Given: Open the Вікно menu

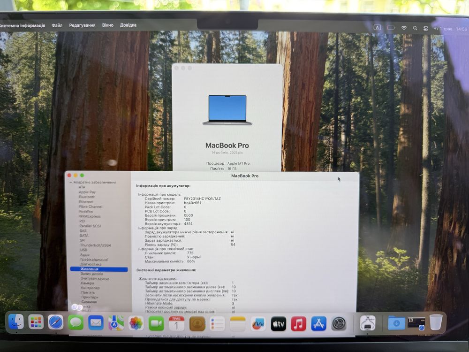Looking at the screenshot, I should point(108,25).
